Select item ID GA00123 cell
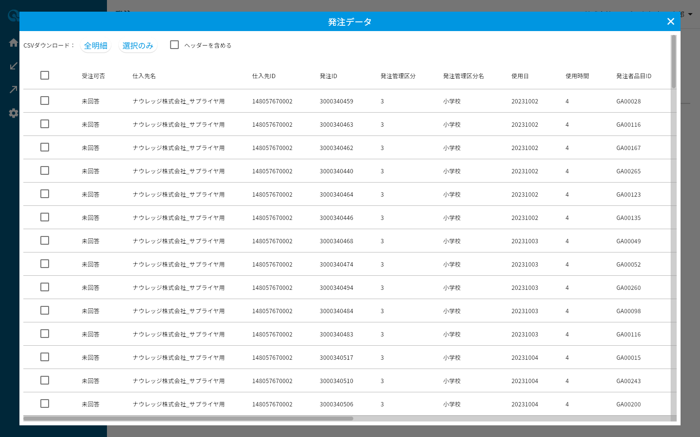 pyautogui.click(x=629, y=195)
